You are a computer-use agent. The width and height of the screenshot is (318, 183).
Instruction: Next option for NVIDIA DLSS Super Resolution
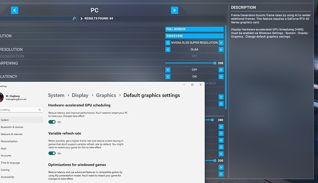221,43
